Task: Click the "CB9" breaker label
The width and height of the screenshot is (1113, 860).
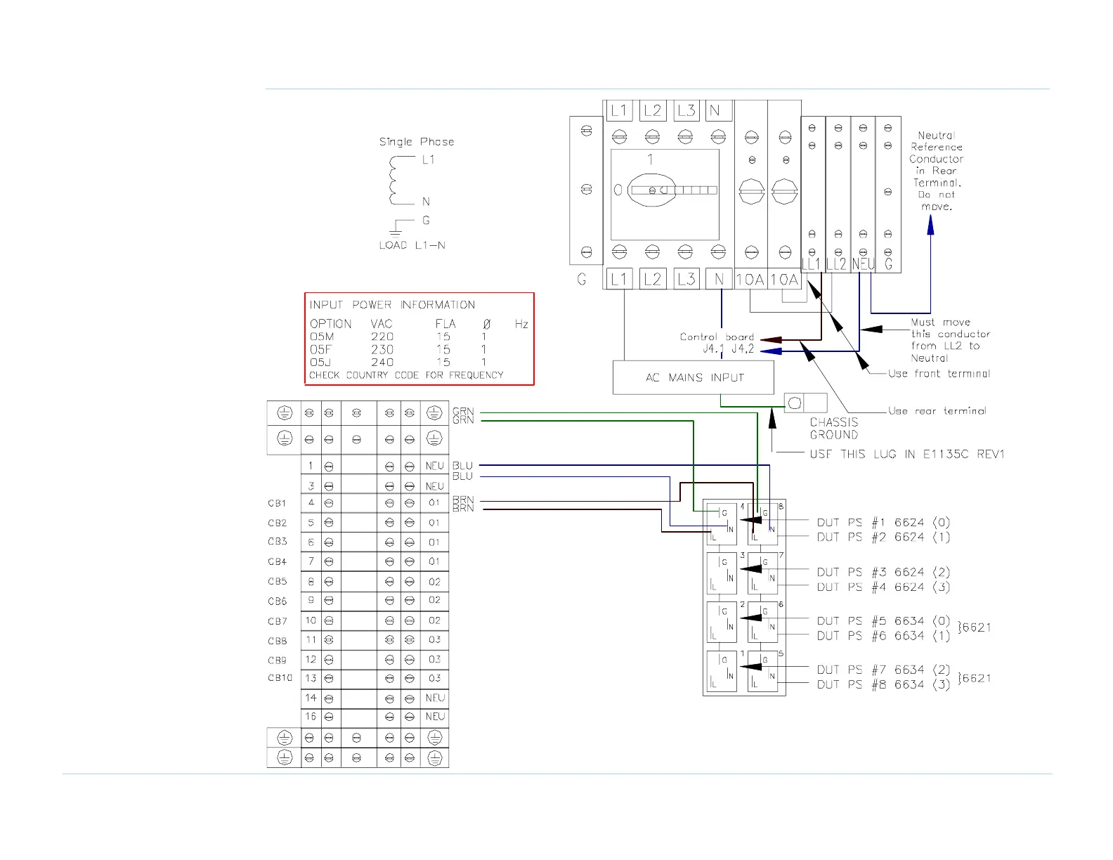Action: point(277,660)
